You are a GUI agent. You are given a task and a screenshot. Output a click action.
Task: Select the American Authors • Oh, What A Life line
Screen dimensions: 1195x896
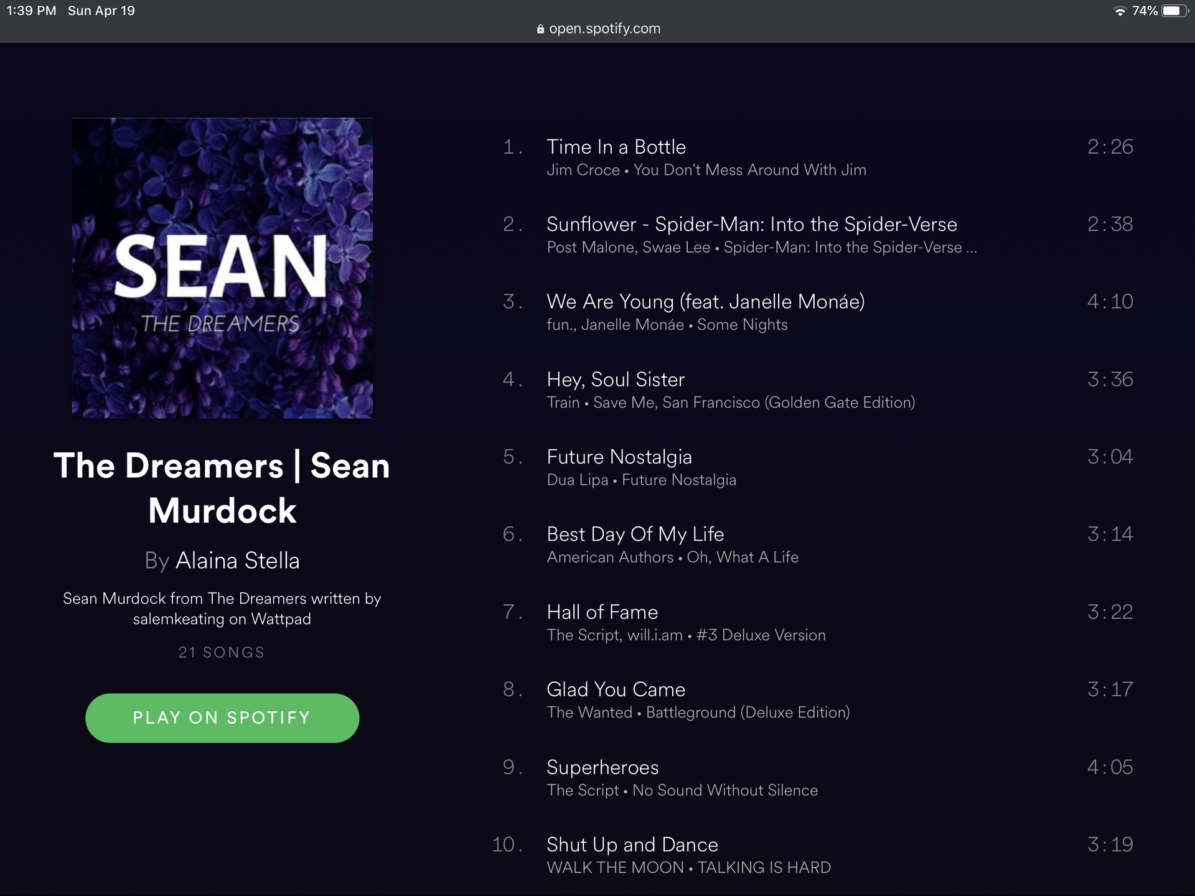673,558
